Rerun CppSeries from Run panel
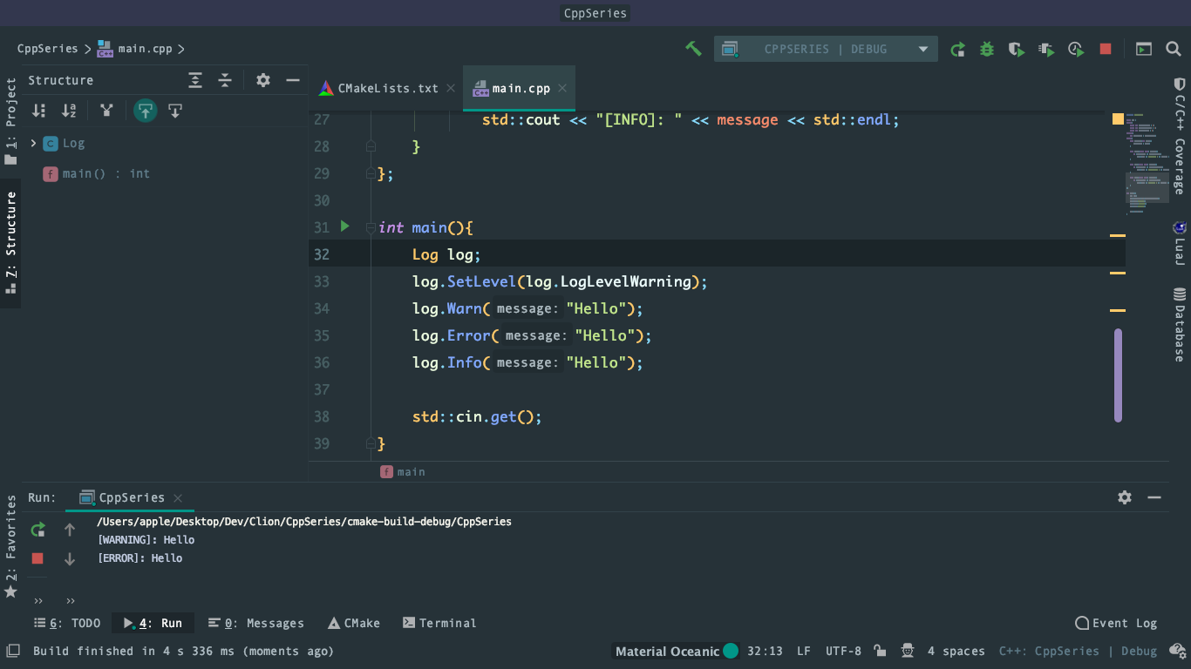The image size is (1191, 669). 37,530
